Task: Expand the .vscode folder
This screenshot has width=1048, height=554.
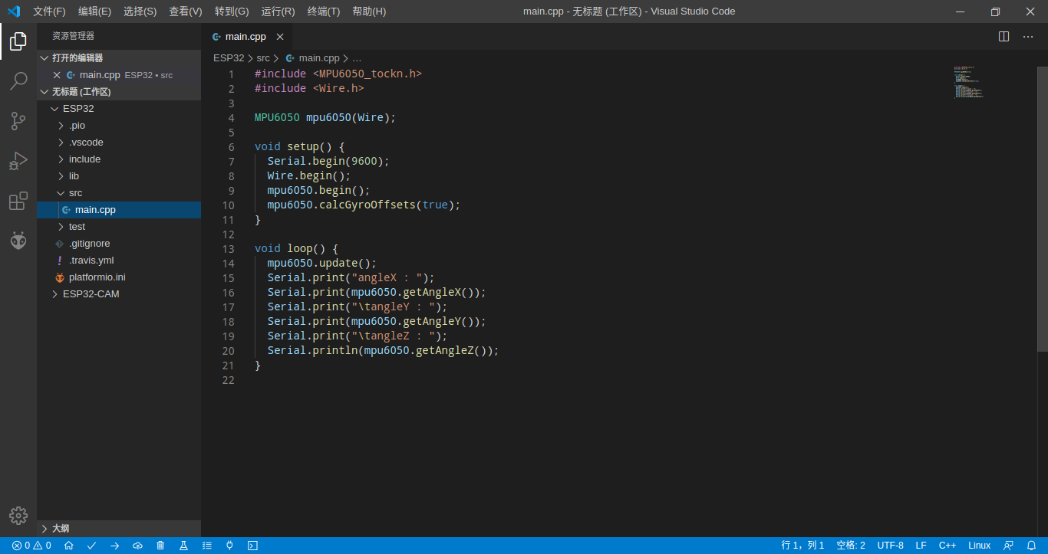Action: 119,143
